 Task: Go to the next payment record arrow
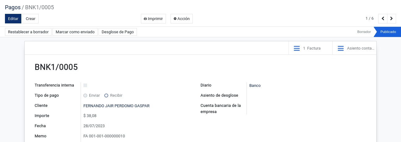coord(391,18)
